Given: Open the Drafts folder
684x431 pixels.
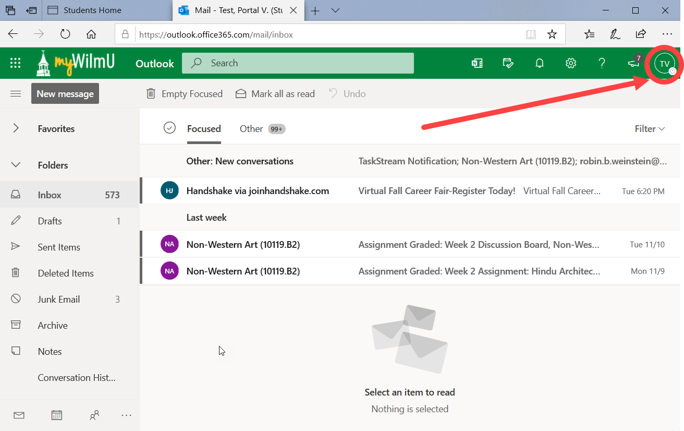Looking at the screenshot, I should pos(69,221).
